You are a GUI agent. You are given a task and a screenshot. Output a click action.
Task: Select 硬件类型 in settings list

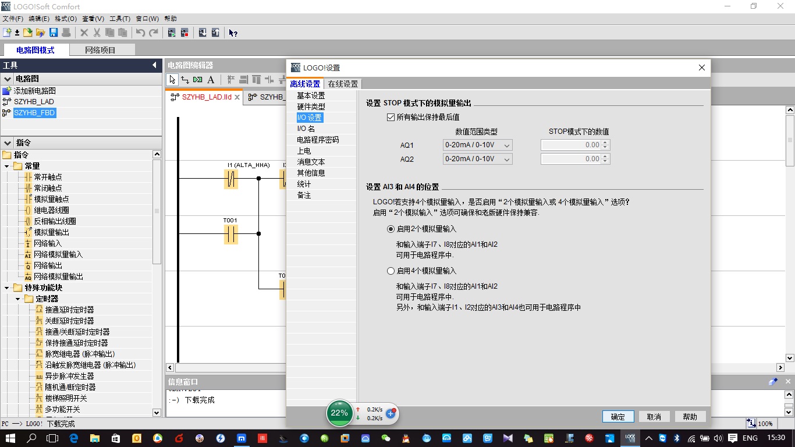click(x=311, y=107)
